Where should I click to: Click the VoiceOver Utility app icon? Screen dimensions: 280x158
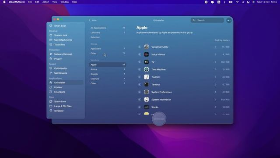pos(147,47)
